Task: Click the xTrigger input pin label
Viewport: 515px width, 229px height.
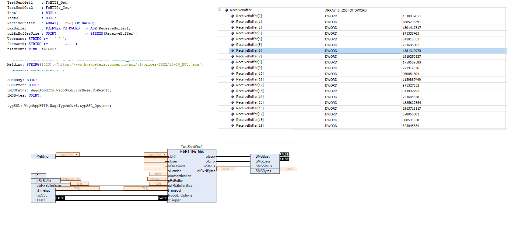Action: [x=174, y=200]
